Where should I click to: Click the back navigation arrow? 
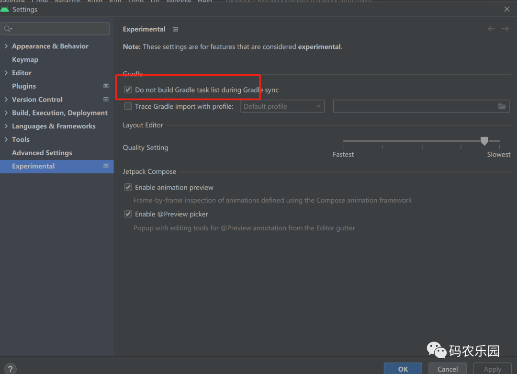[x=491, y=29]
